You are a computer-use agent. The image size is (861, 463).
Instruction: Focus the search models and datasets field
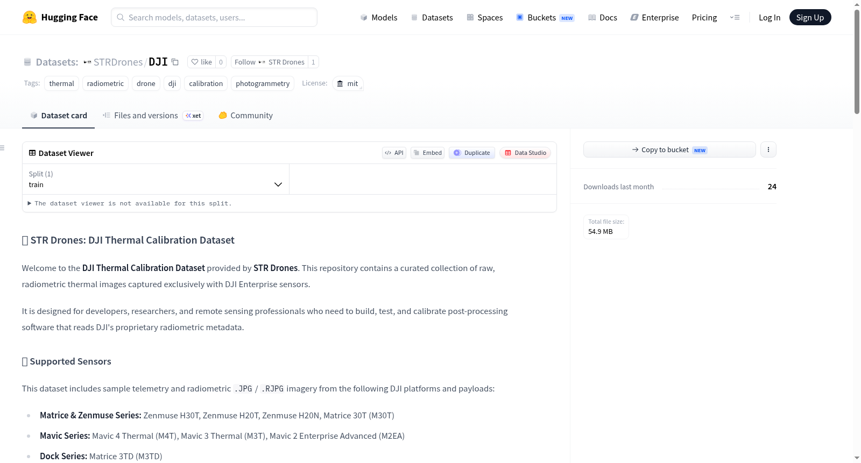(x=214, y=17)
